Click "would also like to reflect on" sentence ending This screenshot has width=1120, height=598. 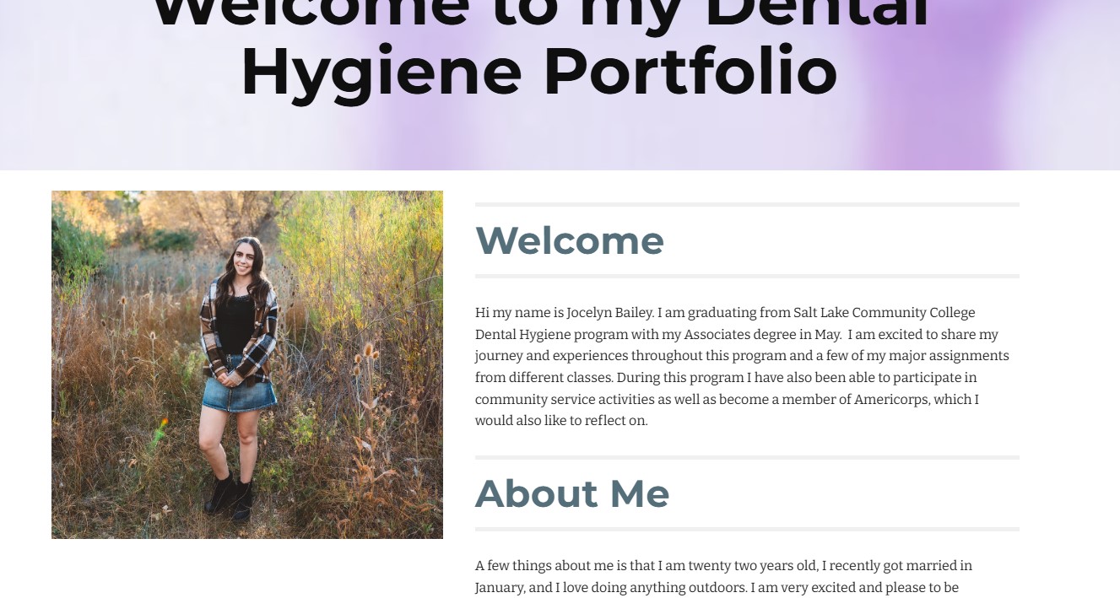point(561,421)
